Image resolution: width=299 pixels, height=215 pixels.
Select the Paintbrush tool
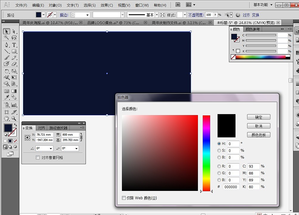coord(7,57)
